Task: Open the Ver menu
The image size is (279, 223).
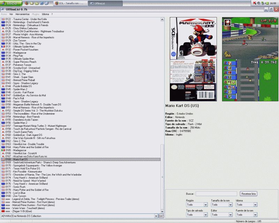Action: [11, 14]
